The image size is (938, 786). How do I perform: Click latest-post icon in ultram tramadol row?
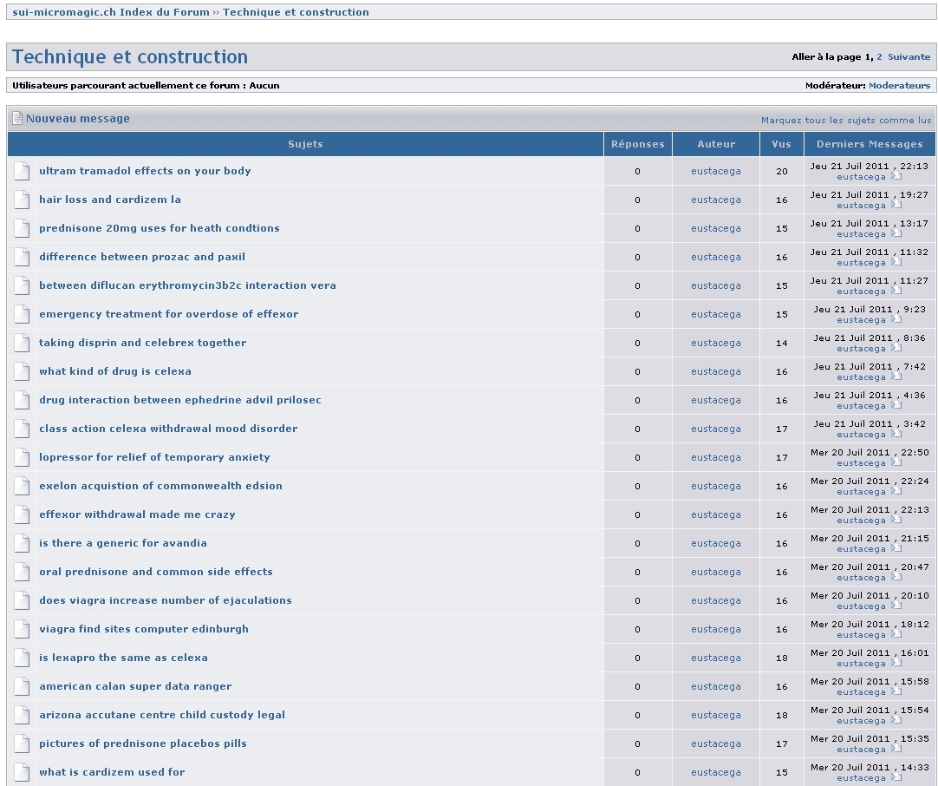tap(896, 176)
